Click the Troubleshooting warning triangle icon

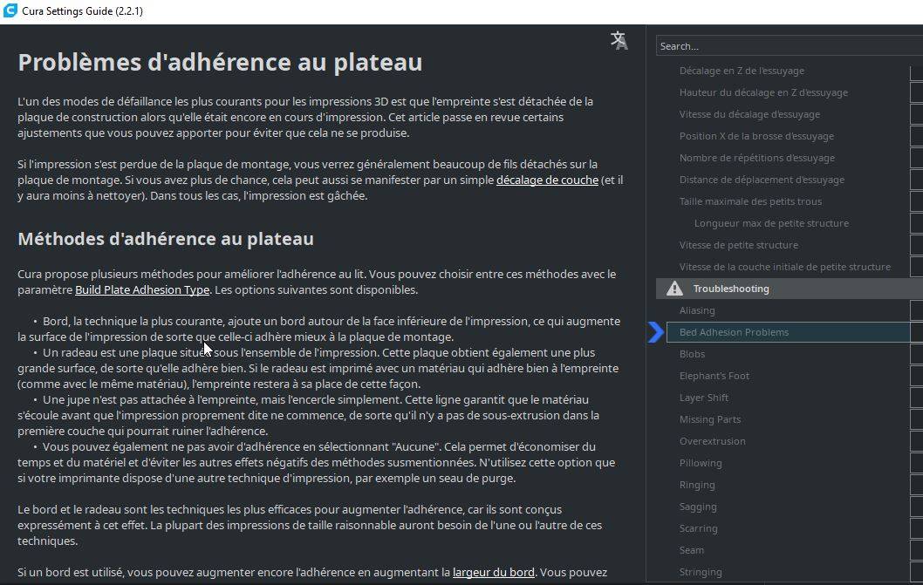tap(674, 289)
